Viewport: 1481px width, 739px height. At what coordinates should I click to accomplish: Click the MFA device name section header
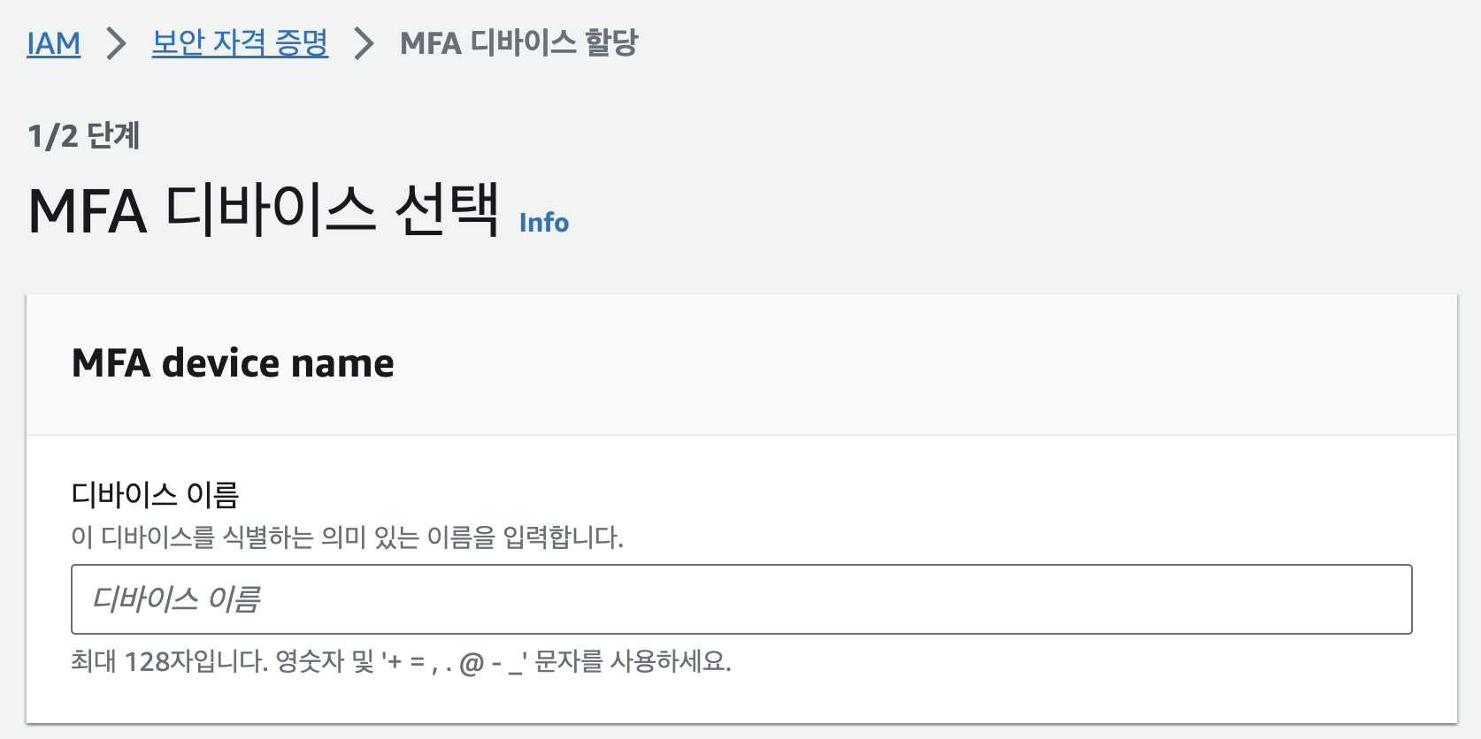click(x=233, y=362)
